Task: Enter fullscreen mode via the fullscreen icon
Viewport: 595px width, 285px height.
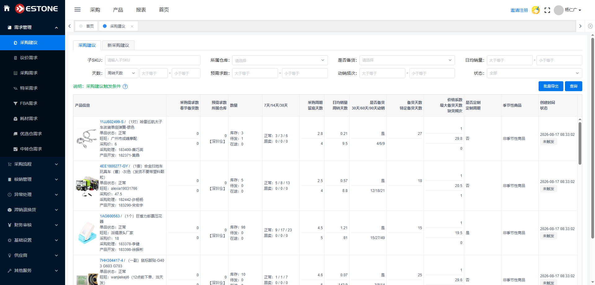Action: (547, 10)
